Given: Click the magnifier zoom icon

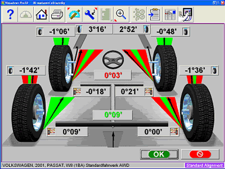Looking at the screenshot, I should pos(121,14).
